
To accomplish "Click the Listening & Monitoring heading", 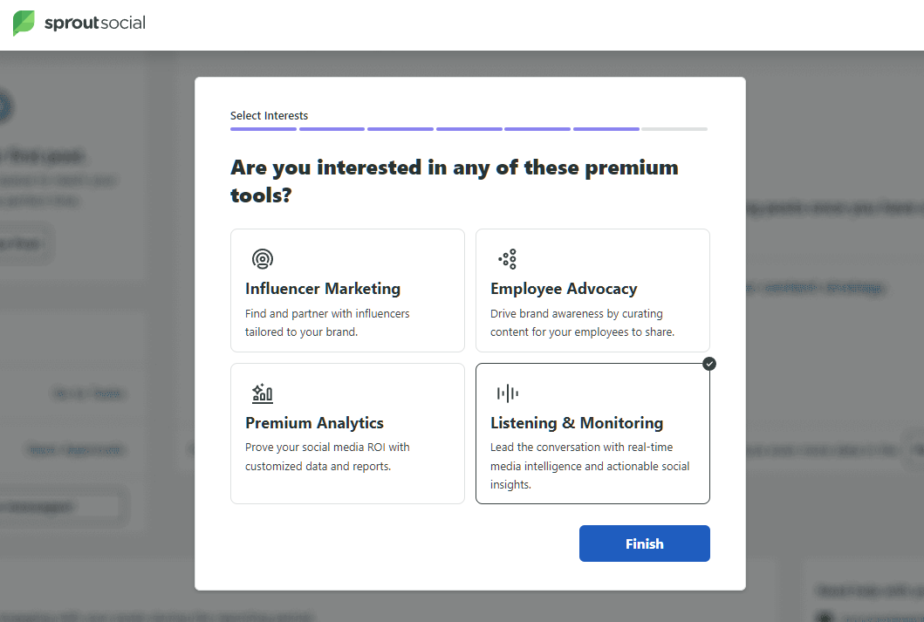I will (x=577, y=423).
